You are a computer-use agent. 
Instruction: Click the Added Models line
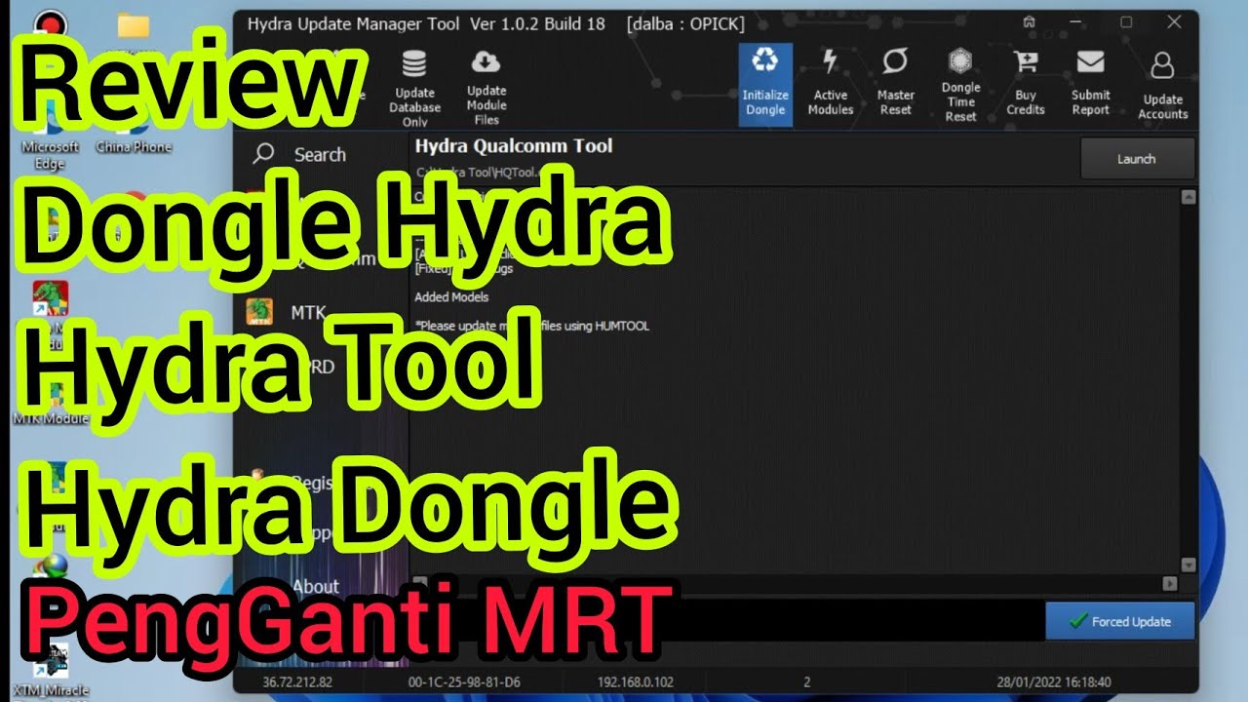point(451,296)
